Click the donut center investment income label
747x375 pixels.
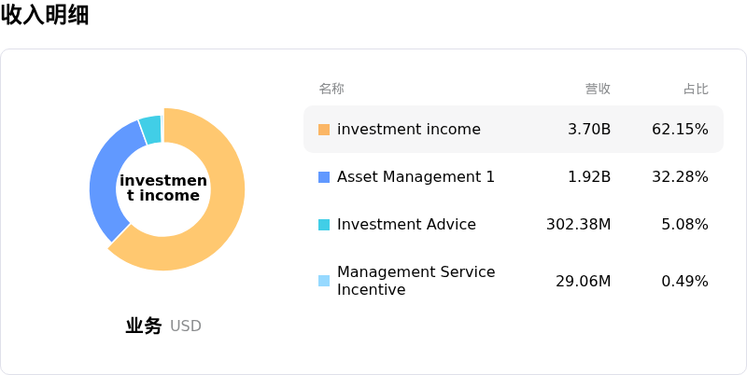coord(163,188)
